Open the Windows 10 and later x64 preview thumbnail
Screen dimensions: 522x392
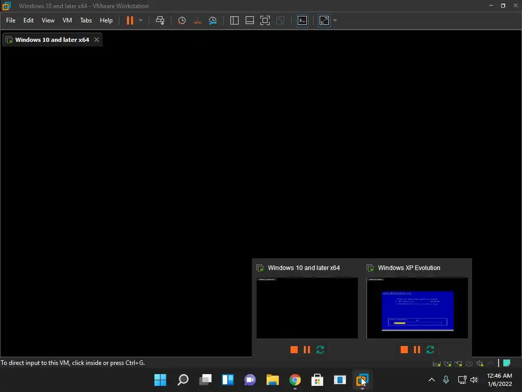307,308
